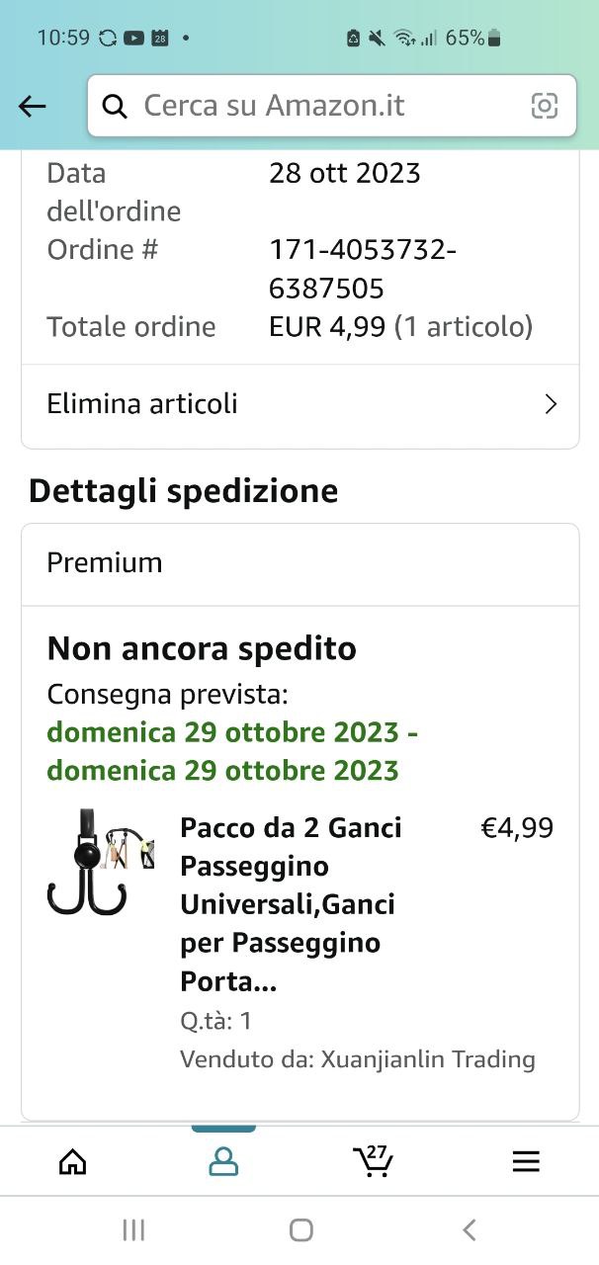
Task: Open Elimina articoli option
Action: click(142, 404)
